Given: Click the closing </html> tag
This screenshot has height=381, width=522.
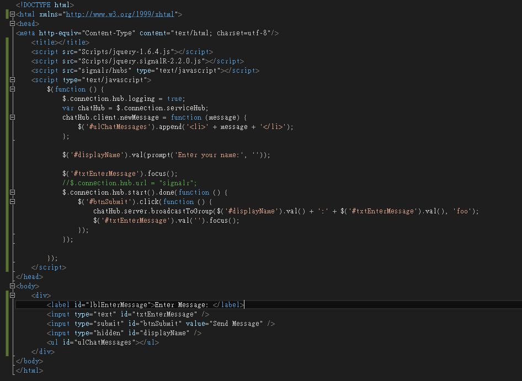Looking at the screenshot, I should click(29, 371).
